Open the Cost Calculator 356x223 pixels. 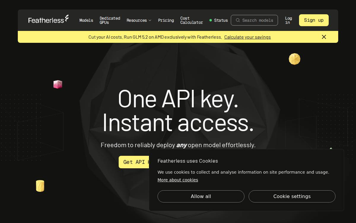(192, 20)
